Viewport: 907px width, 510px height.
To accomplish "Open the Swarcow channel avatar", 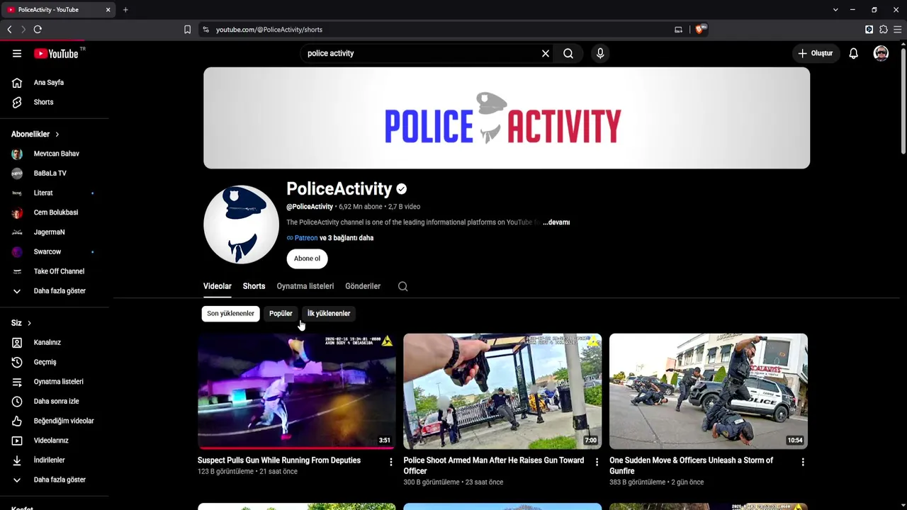I will click(x=17, y=251).
